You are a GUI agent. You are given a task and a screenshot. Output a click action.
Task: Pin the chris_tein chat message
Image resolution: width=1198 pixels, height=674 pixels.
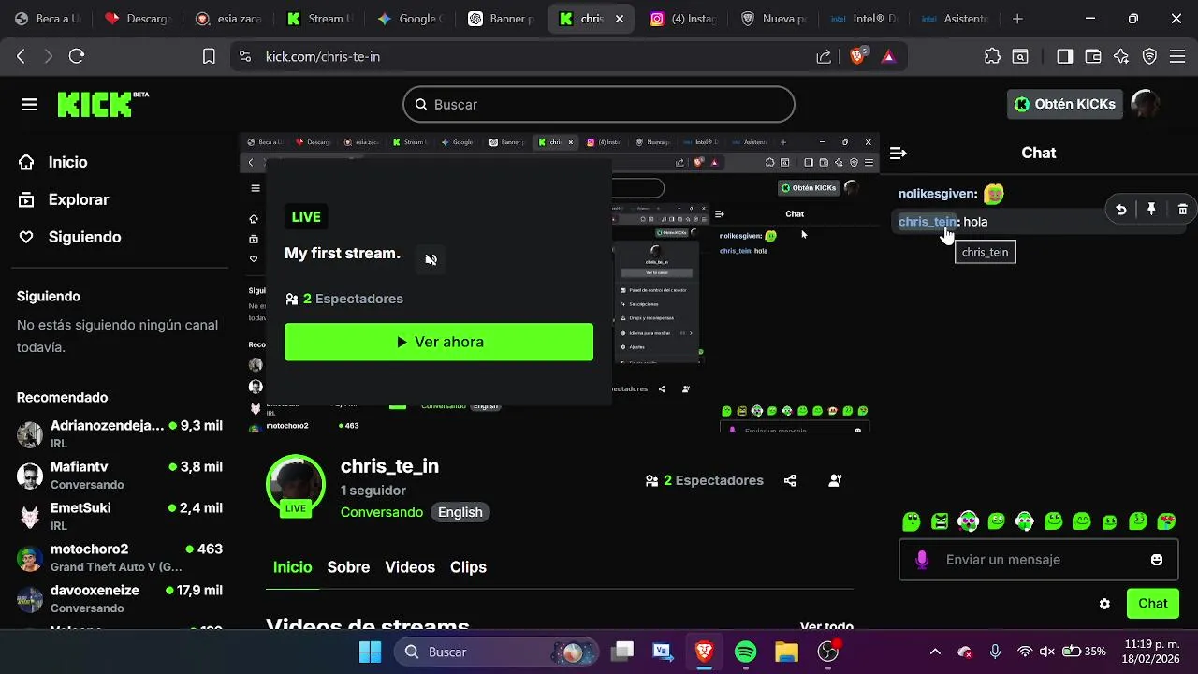point(1151,210)
